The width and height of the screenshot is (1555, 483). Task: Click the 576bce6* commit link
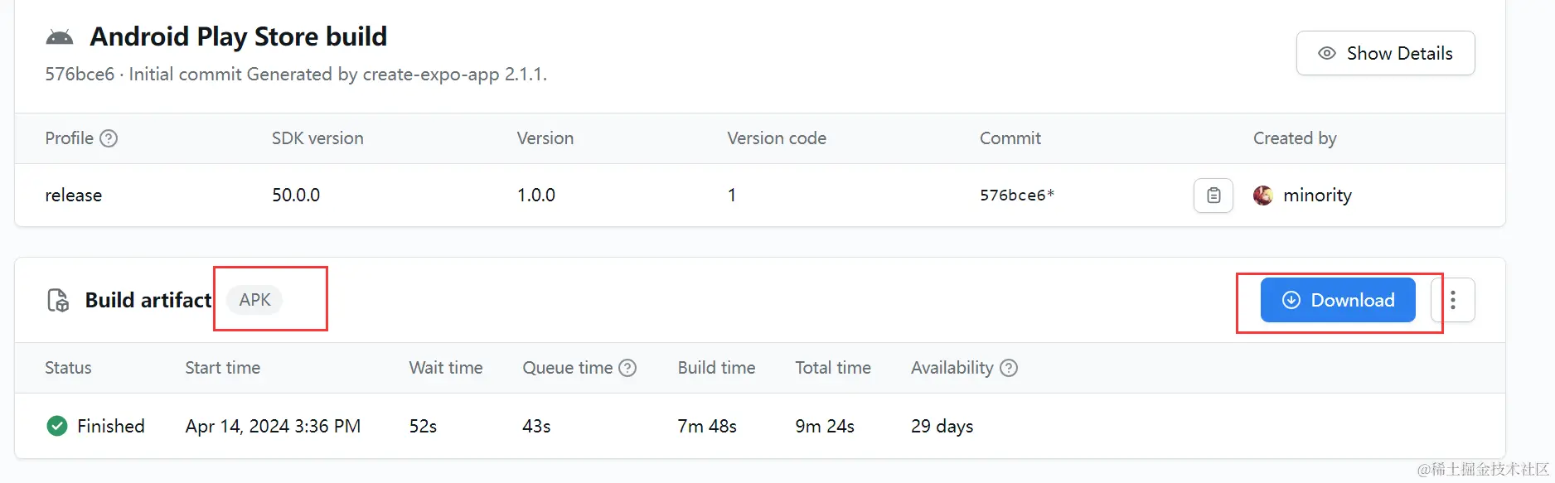[x=1017, y=196]
